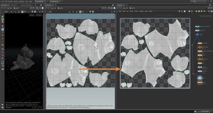Viewport: 213px width, 113px height.
Task: Open the Render menu in menu bar
Action: click(x=10, y=2)
